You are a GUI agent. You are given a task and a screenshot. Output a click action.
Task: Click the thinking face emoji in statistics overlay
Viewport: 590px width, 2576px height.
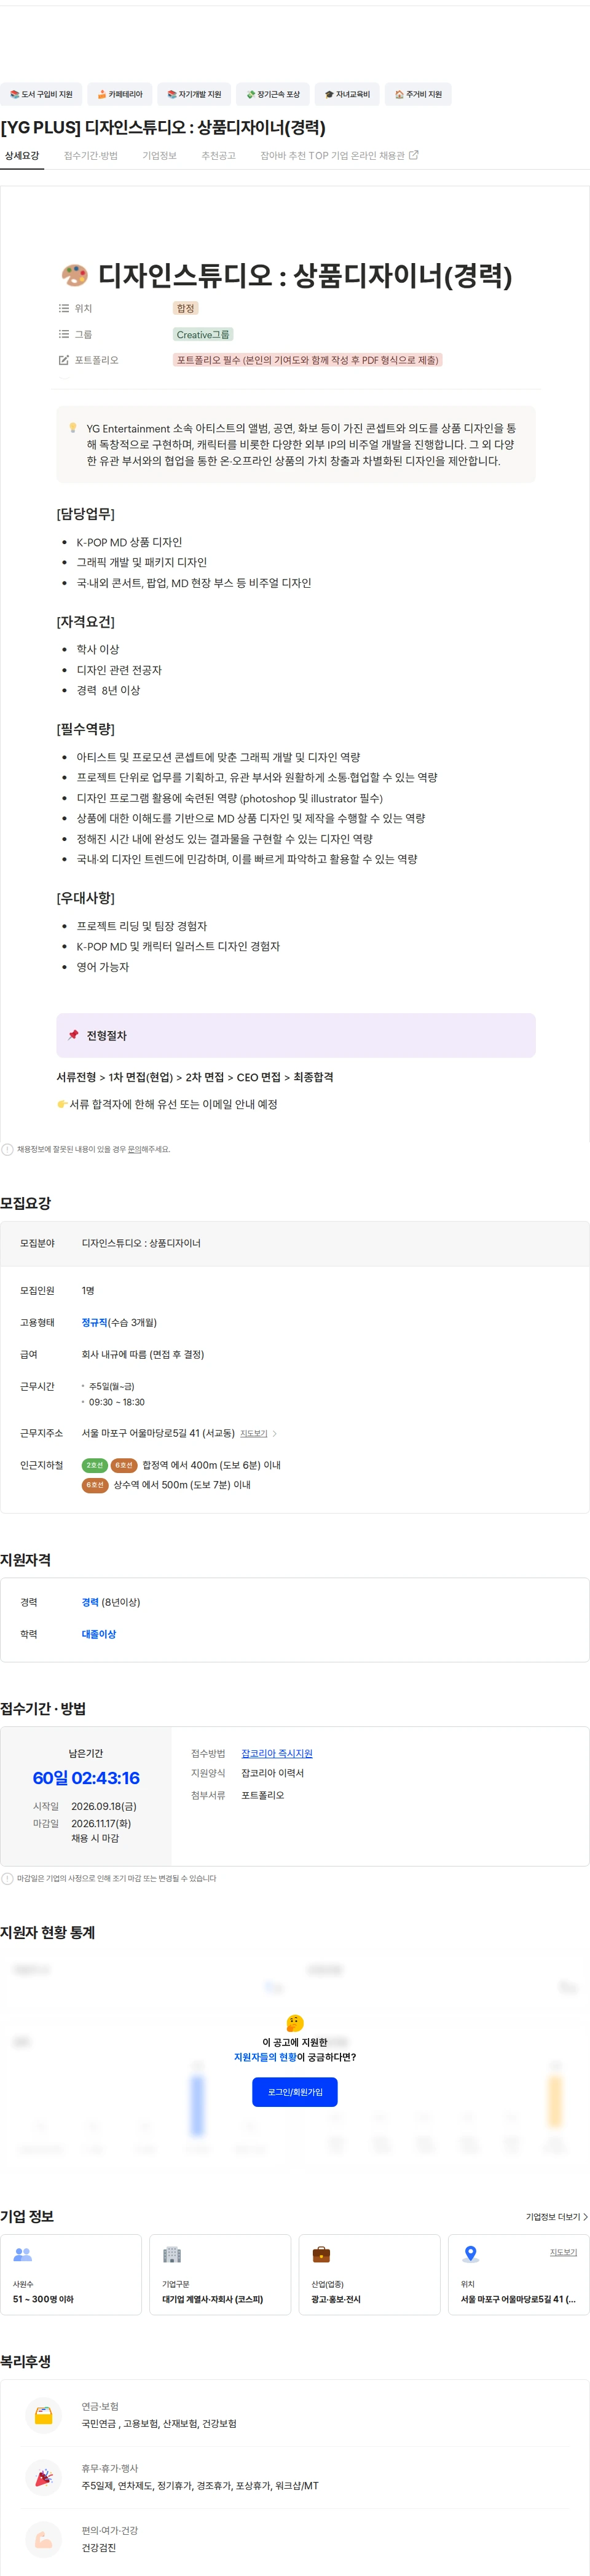295,2023
